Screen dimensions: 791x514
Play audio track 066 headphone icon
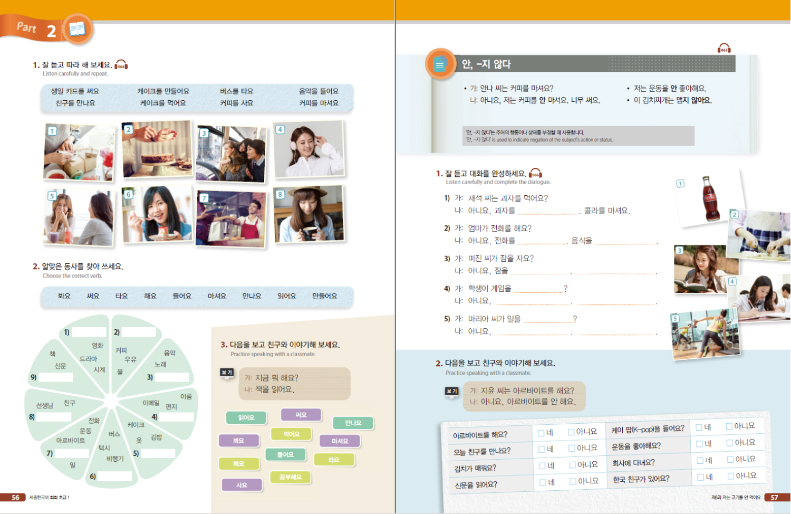pyautogui.click(x=535, y=173)
